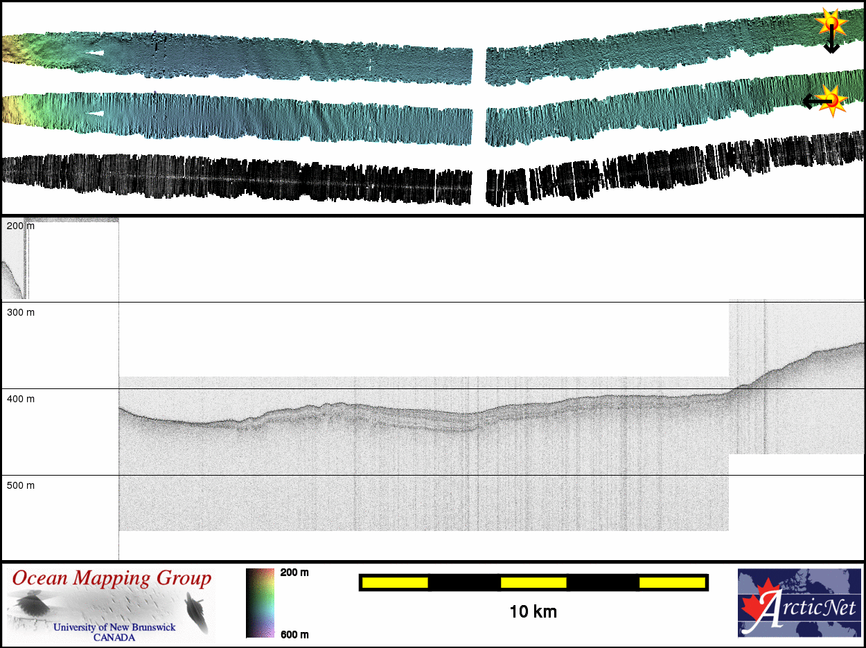
Task: Click the "200 m" depth axis label in profile
Action: coord(20,226)
